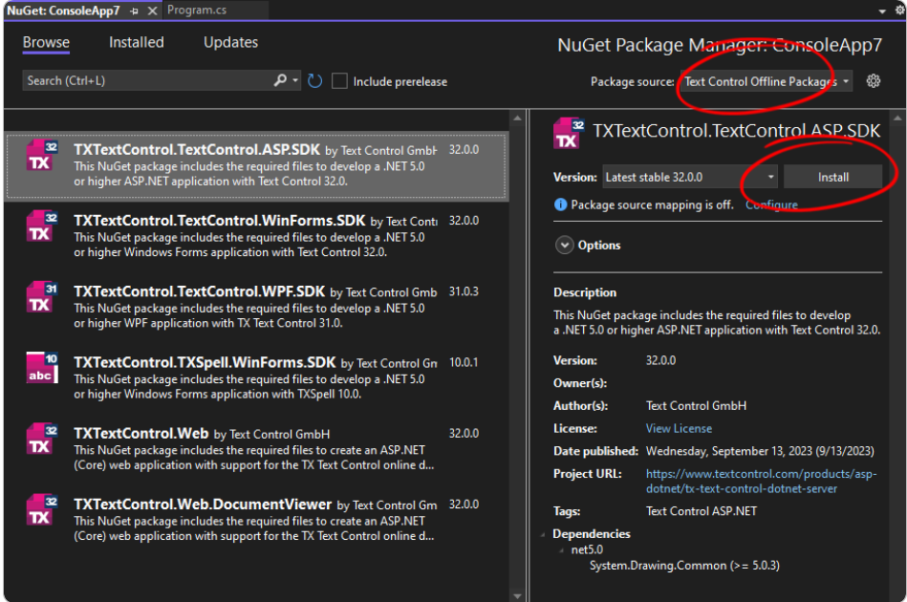
Task: Click System.Drawing.Common dependency entry
Action: point(684,566)
